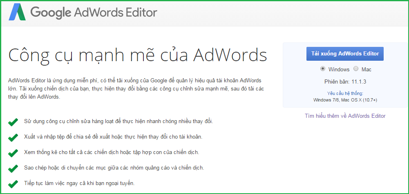409x194 pixels.
Task: Click the "Google AdWords Editor" header title text
Action: click(94, 13)
